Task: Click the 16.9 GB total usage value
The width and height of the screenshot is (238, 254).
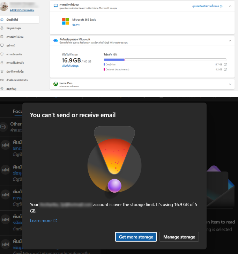Action: coord(71,60)
